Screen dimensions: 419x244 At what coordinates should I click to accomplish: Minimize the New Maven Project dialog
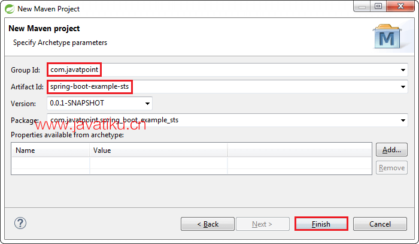[x=362, y=6]
